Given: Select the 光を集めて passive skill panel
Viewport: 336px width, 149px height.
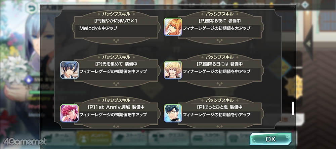Looking at the screenshot, I should point(116,70).
